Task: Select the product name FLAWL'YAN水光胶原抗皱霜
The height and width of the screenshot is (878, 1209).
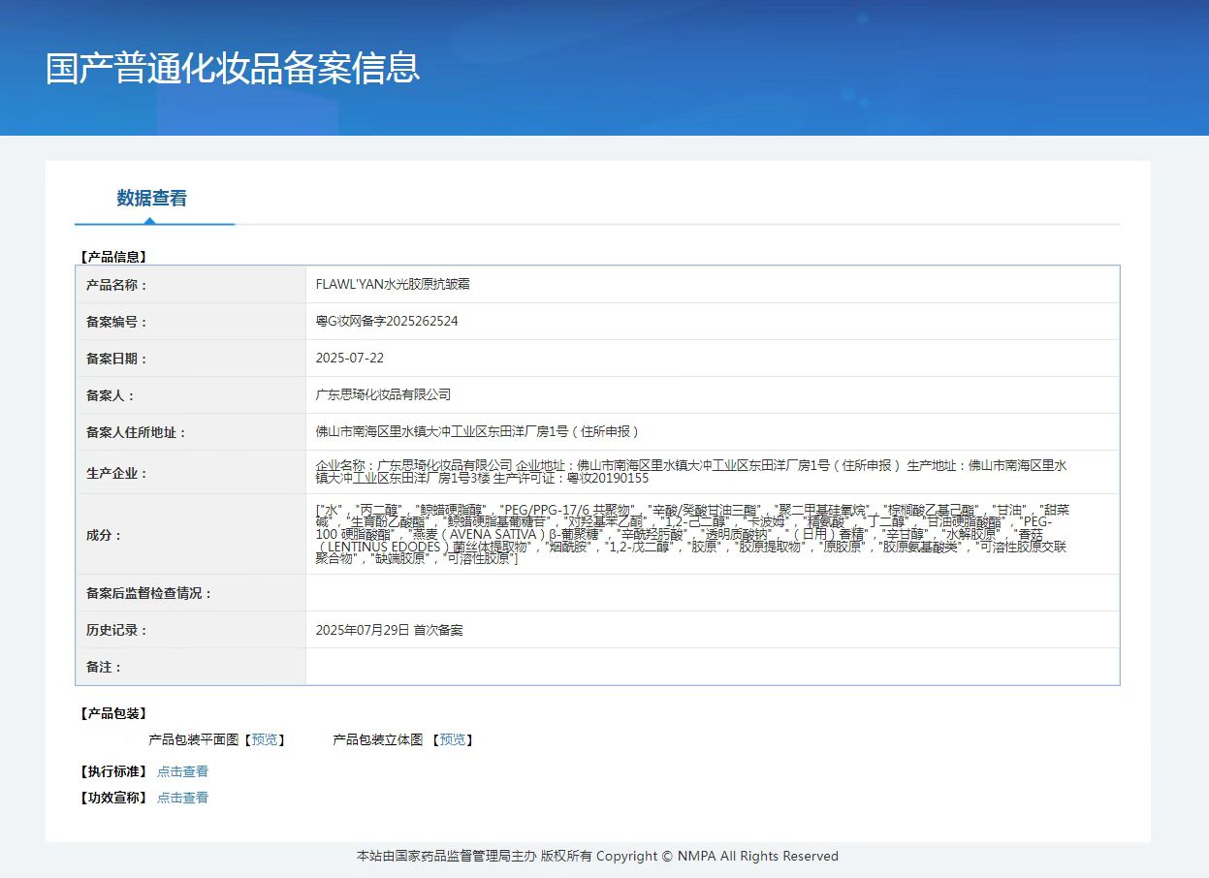Action: pos(393,285)
